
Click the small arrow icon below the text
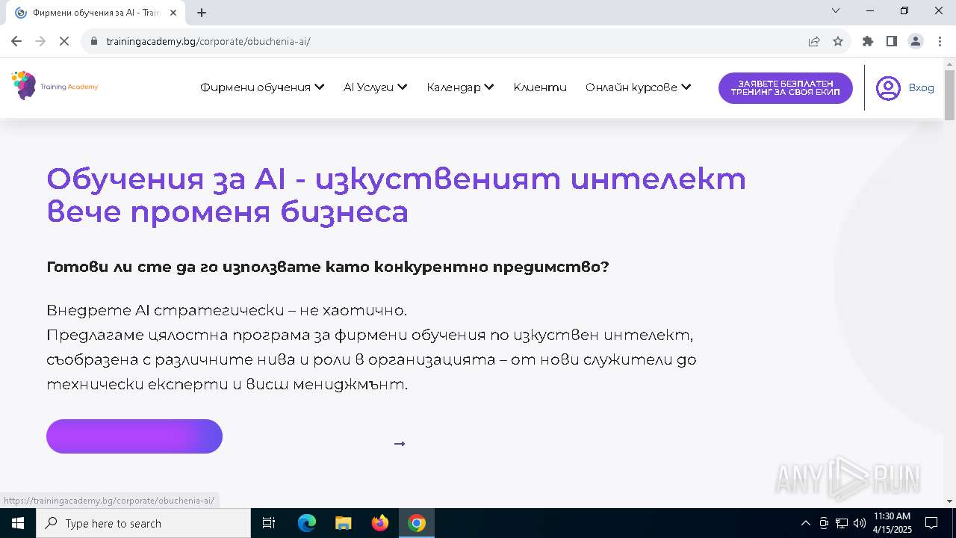coord(400,444)
